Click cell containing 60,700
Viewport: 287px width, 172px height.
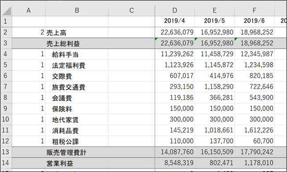pos(254,141)
